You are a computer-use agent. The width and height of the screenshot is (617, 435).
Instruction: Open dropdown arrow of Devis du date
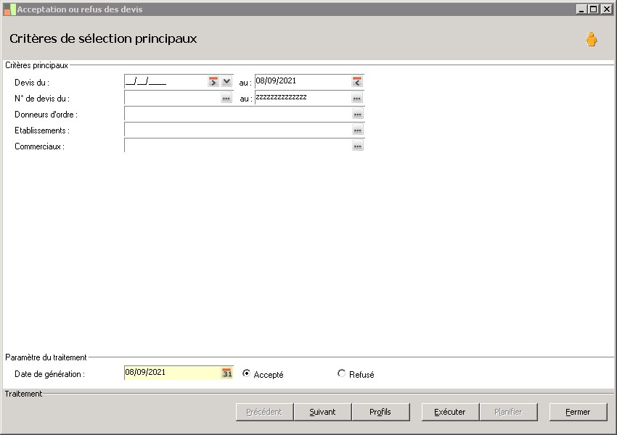(226, 82)
